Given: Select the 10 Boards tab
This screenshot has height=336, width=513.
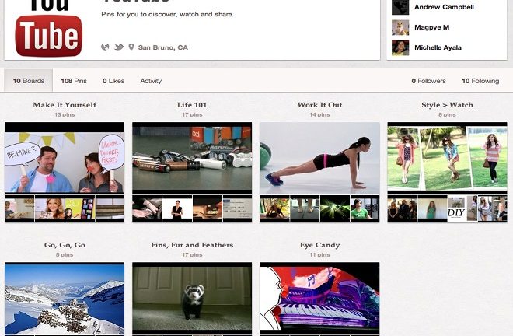Looking at the screenshot, I should 29,81.
